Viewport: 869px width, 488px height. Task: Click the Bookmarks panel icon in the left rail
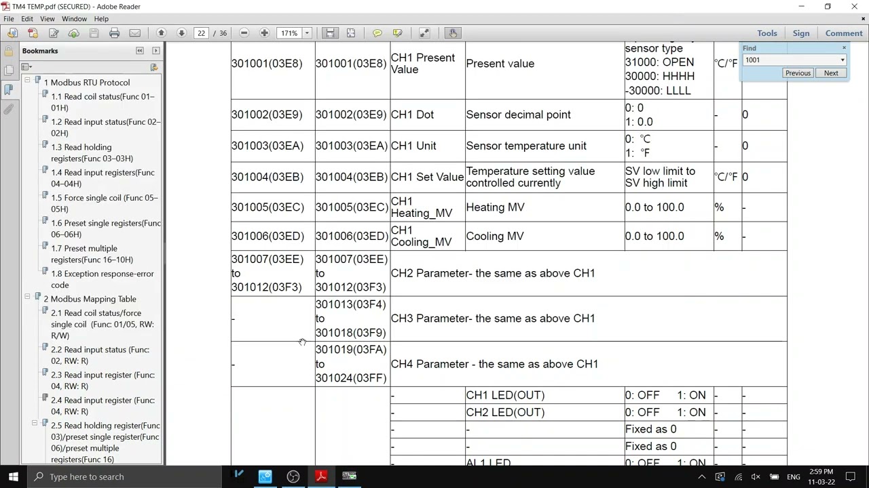pyautogui.click(x=9, y=89)
